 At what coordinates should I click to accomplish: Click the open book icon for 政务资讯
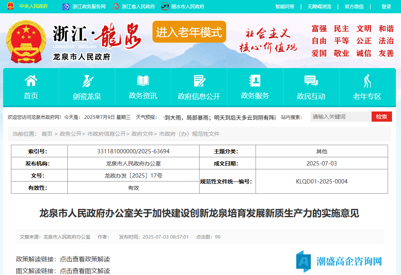tap(143, 81)
